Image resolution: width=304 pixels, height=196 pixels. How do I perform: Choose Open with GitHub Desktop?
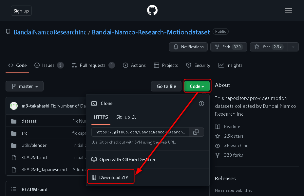click(123, 160)
